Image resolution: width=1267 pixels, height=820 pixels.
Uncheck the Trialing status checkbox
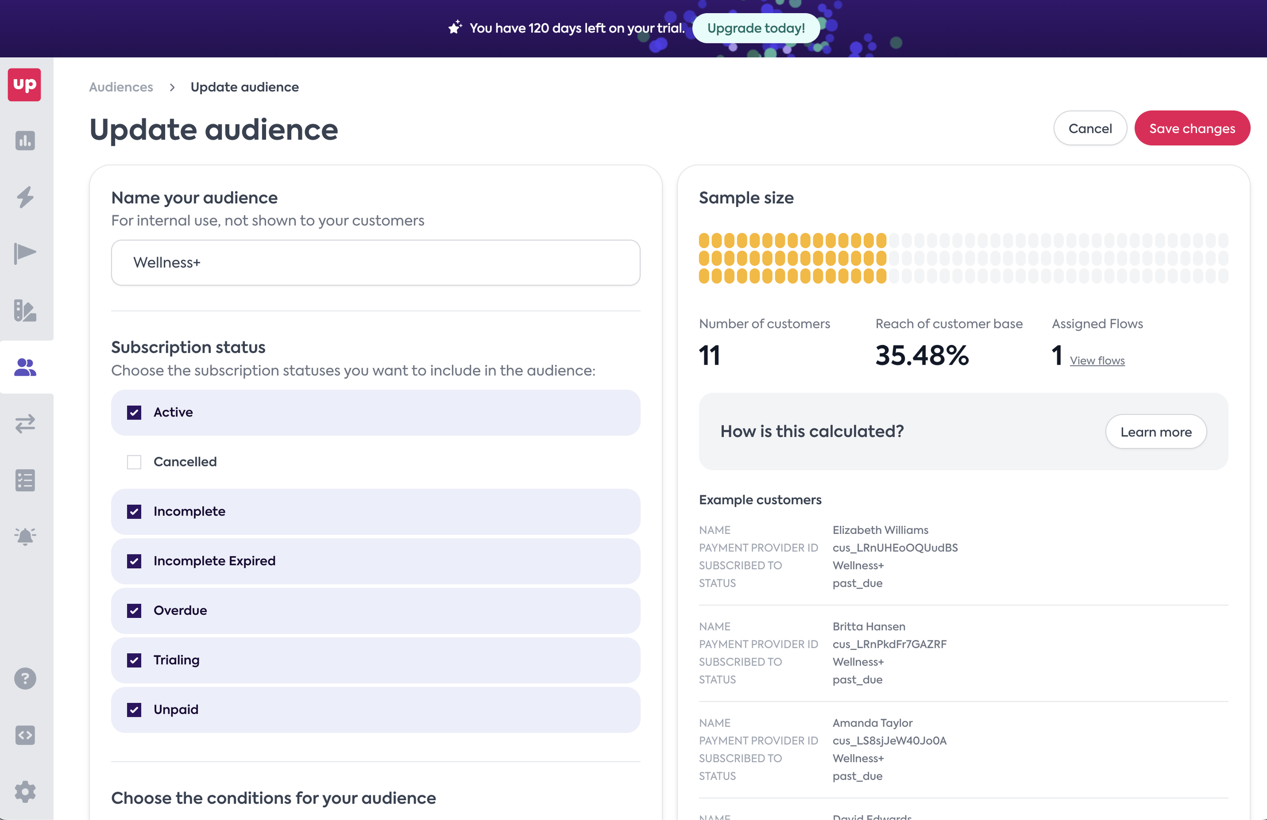(134, 660)
